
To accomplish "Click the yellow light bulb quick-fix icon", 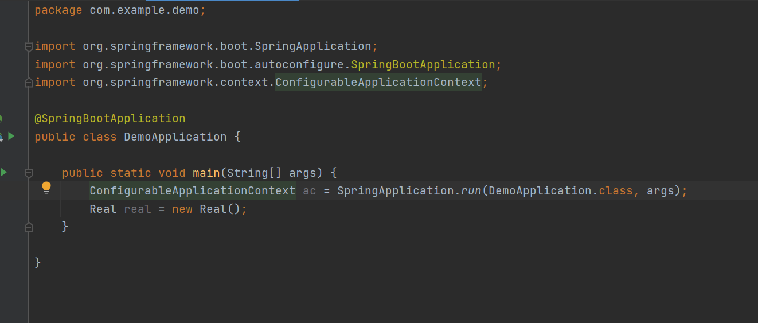I will coord(46,188).
